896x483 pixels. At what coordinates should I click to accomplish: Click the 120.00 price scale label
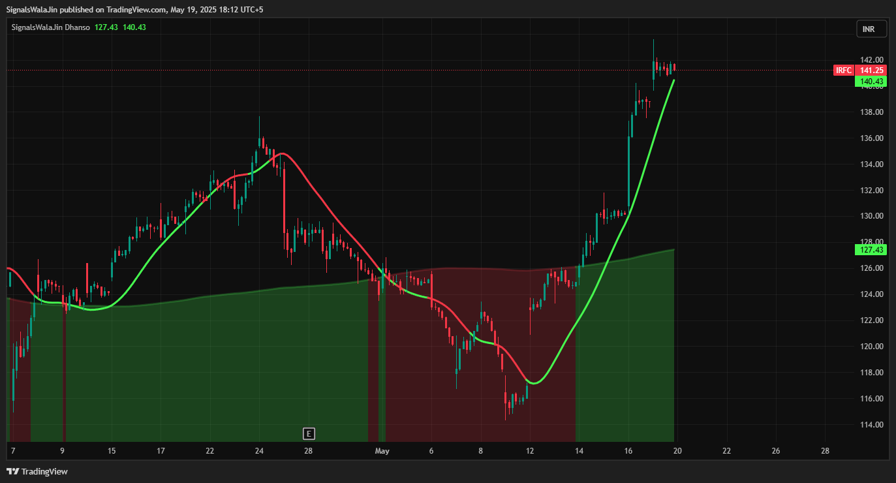(871, 347)
